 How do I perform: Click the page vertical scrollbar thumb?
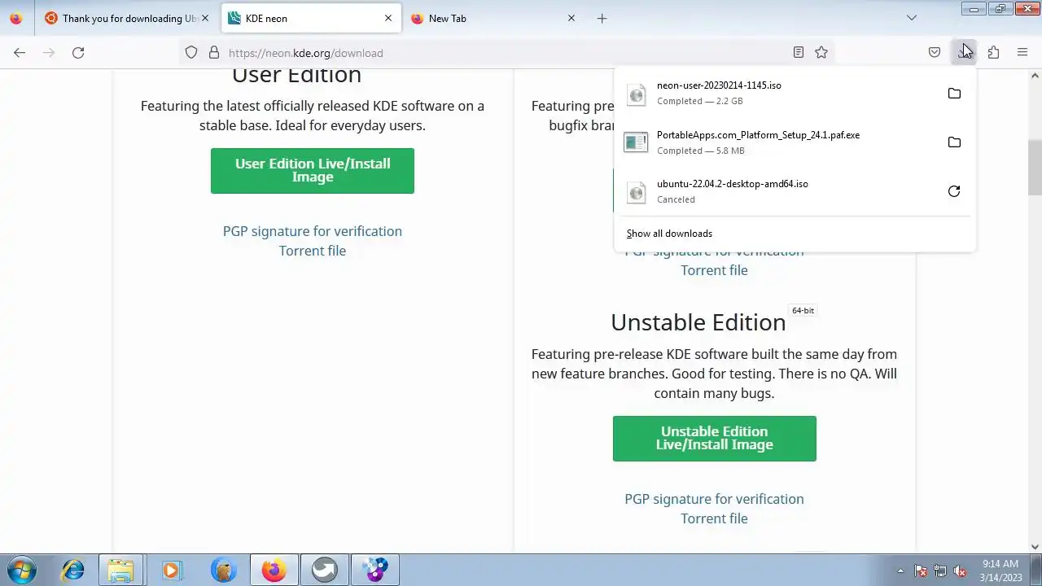[x=1035, y=168]
